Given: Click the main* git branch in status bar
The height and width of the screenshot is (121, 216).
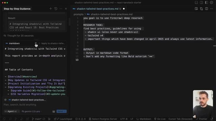Looking at the screenshot, I should (x=36, y=119).
